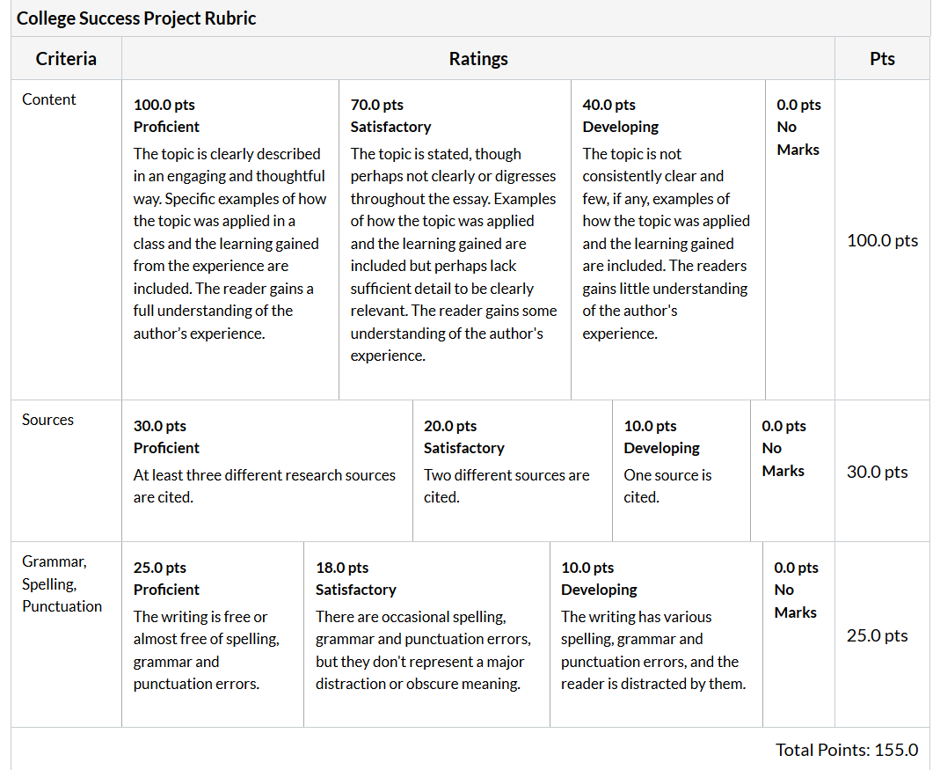Choose 18.0 pts Satisfactory for Grammar
Image resolution: width=940 pixels, height=770 pixels.
426,634
